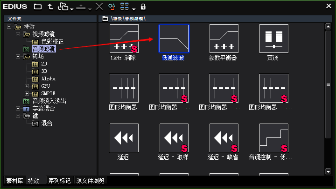This screenshot has width=336, height=189.
Task: Click the folder icon in the top toolbar
Action: point(38,7)
